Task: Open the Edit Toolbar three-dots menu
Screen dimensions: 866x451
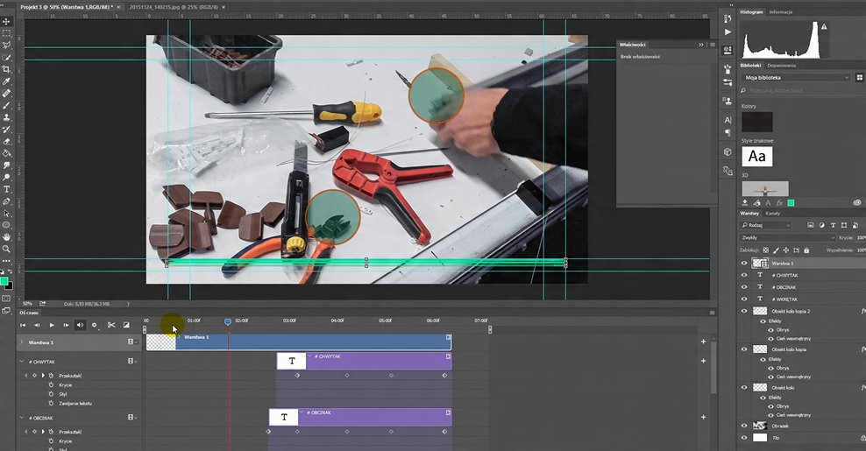Action: 7,261
